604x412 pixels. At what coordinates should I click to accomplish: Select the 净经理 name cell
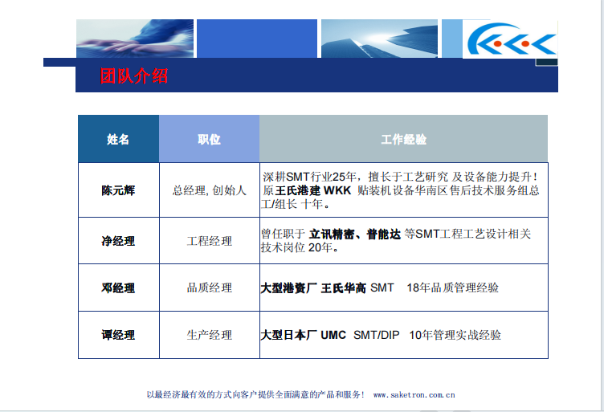[118, 241]
